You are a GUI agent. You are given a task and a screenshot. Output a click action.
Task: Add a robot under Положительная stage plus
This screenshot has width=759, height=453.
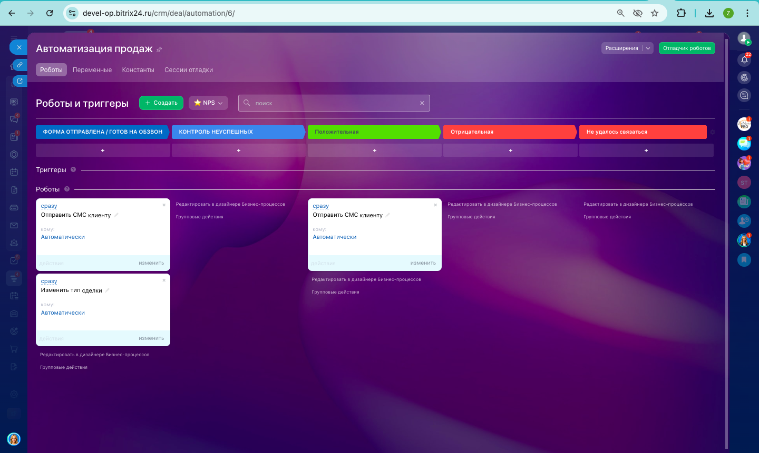pos(375,150)
